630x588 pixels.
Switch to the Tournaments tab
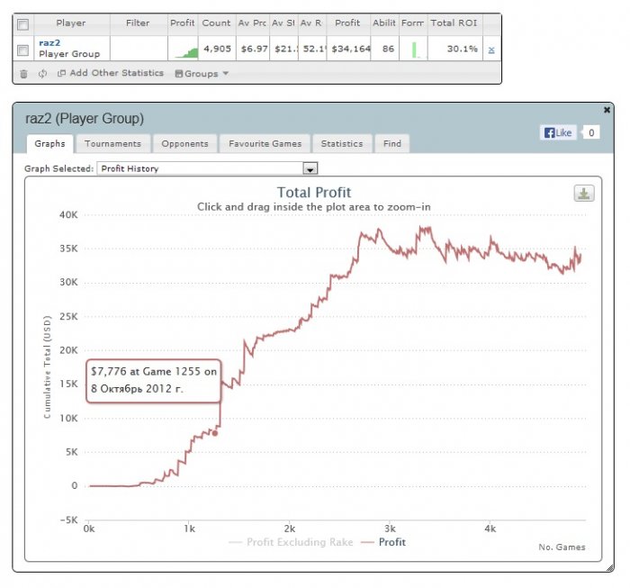pos(112,144)
